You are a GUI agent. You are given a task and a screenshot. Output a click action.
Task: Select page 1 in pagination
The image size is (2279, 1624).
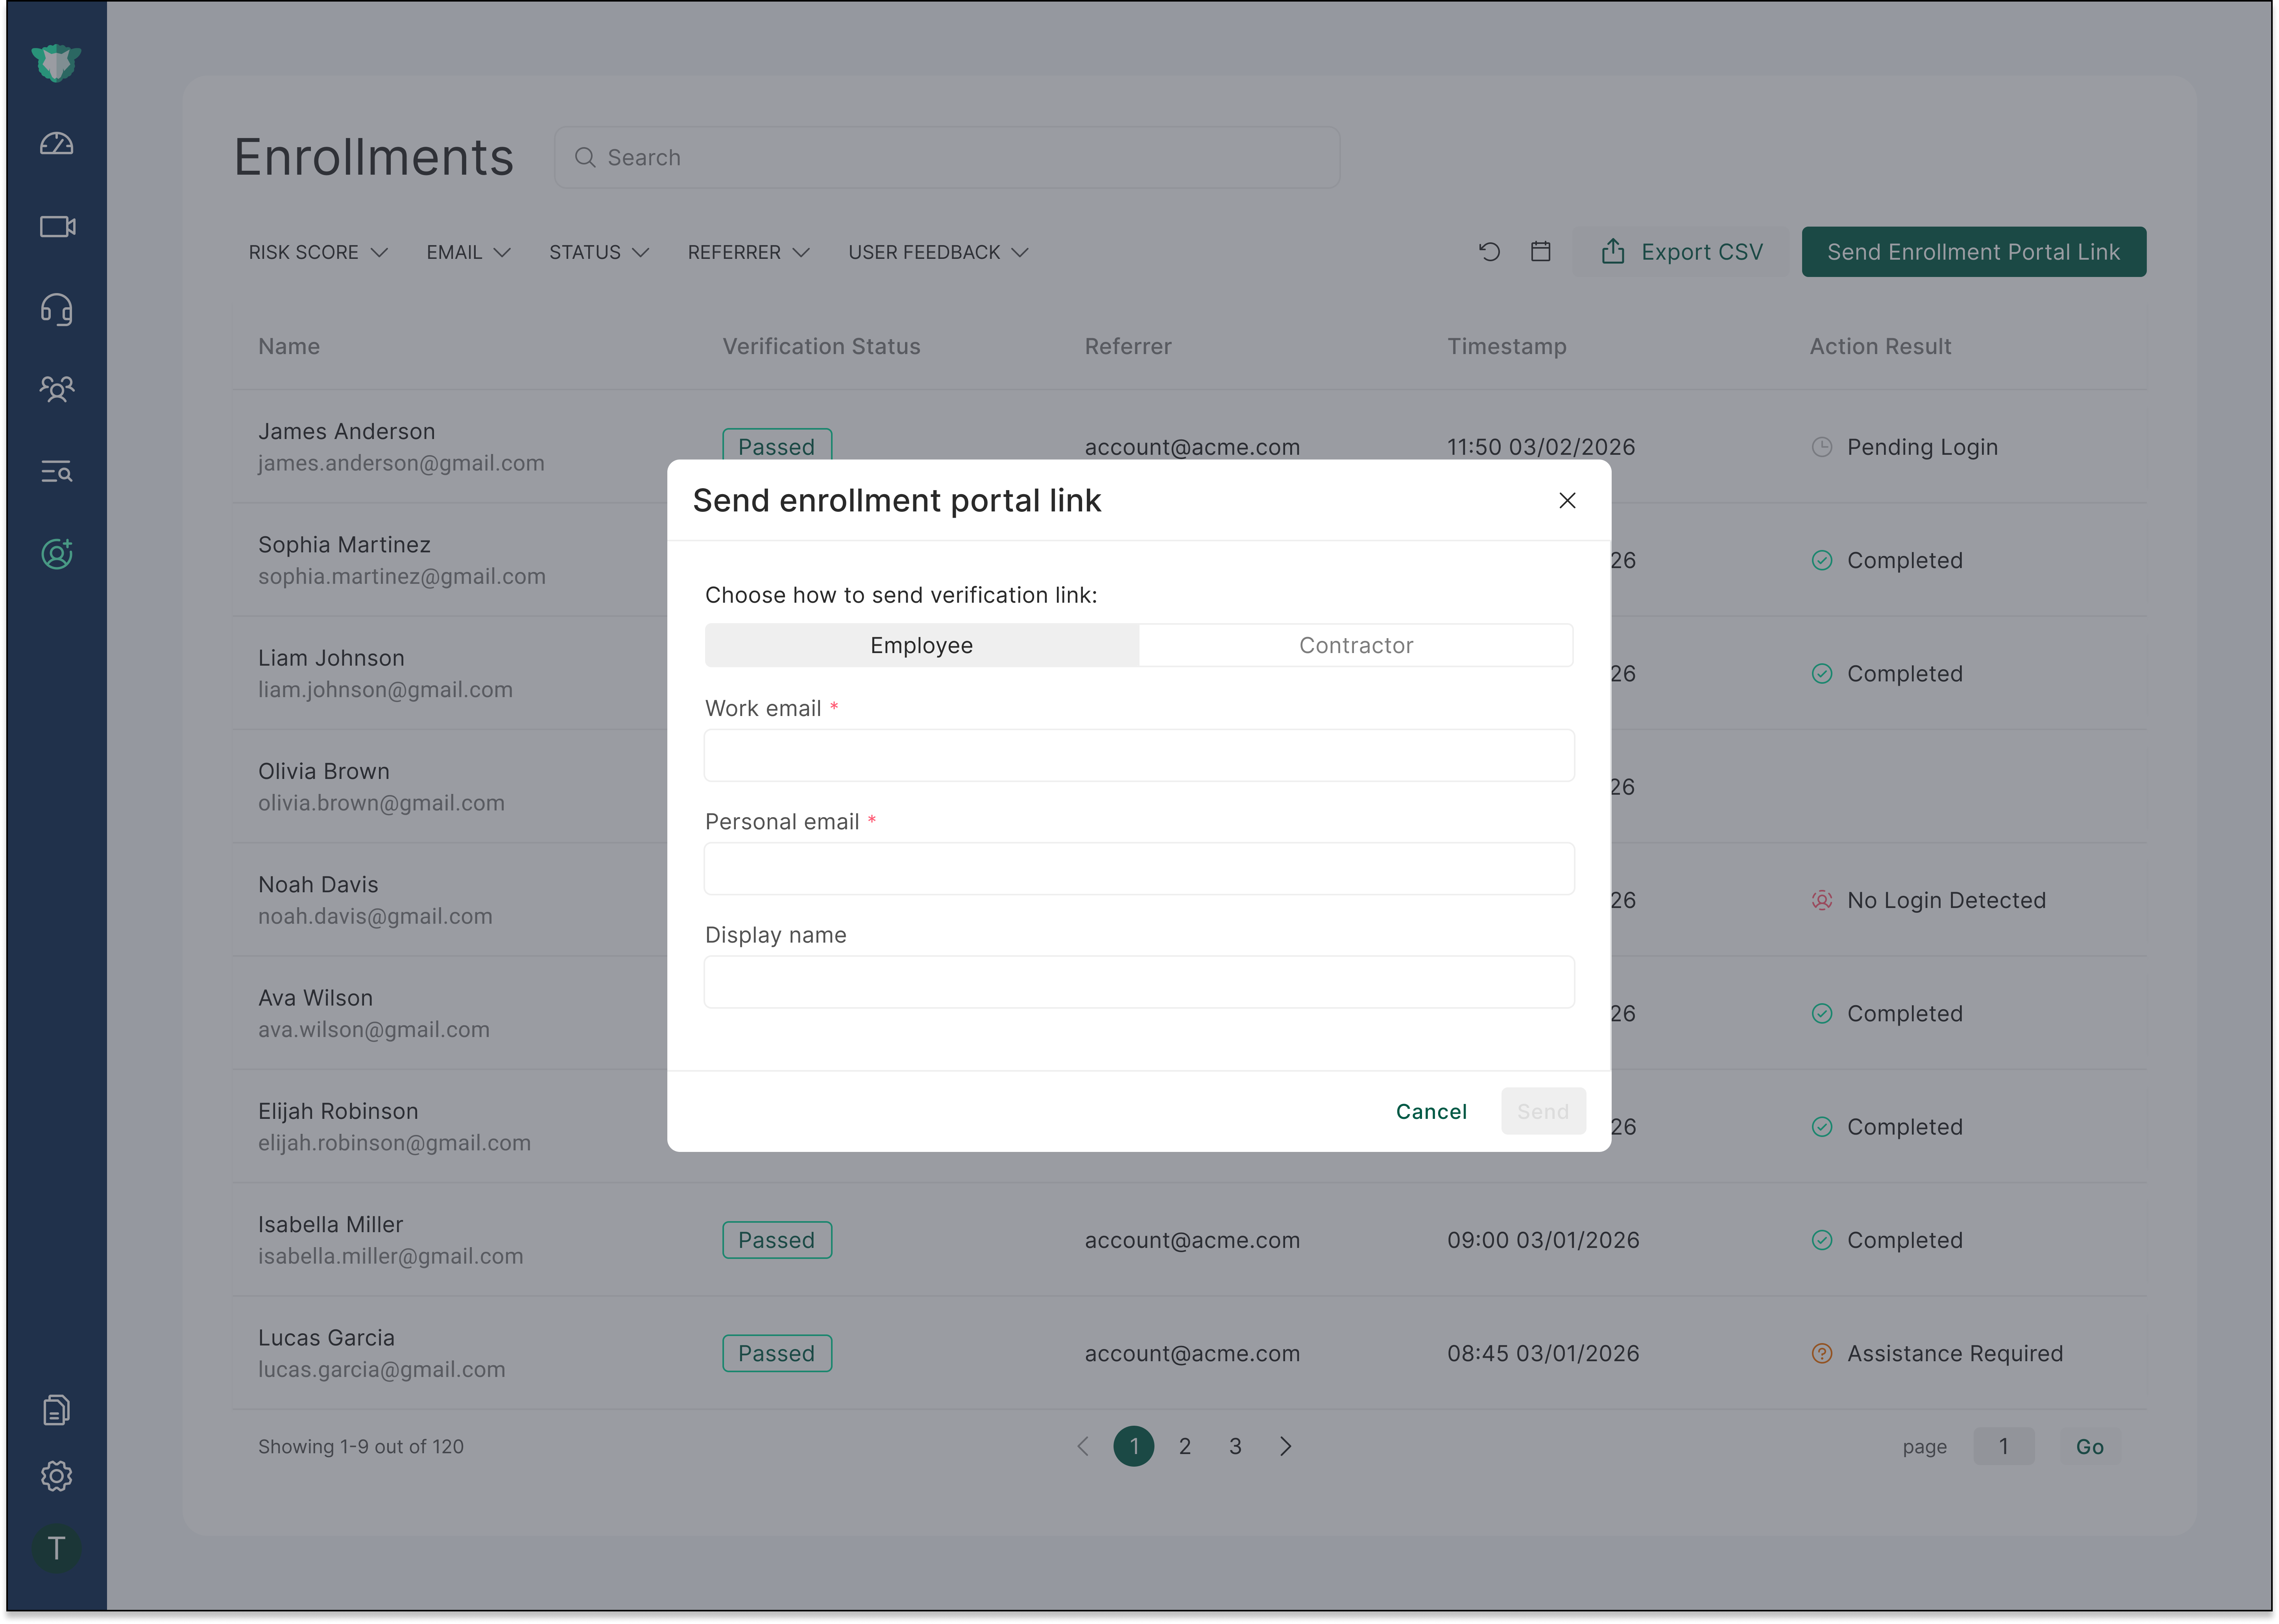(1134, 1446)
